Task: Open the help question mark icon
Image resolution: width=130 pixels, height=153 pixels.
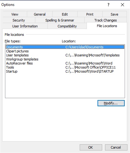Action: pyautogui.click(x=108, y=5)
